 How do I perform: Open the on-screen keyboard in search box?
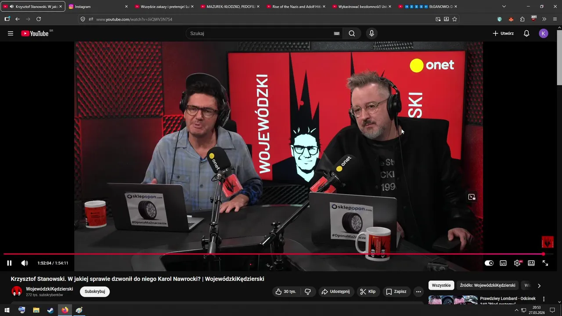pyautogui.click(x=337, y=33)
